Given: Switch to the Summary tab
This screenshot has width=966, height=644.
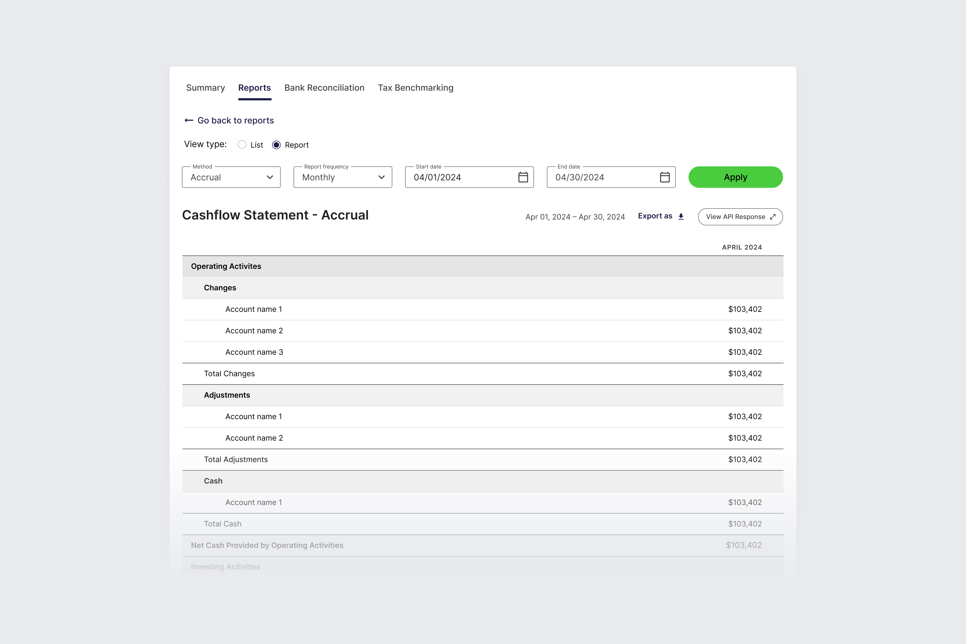Looking at the screenshot, I should tap(205, 88).
